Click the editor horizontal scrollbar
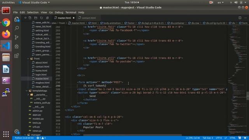Viewport: 249px width, 140px height. 132,135
